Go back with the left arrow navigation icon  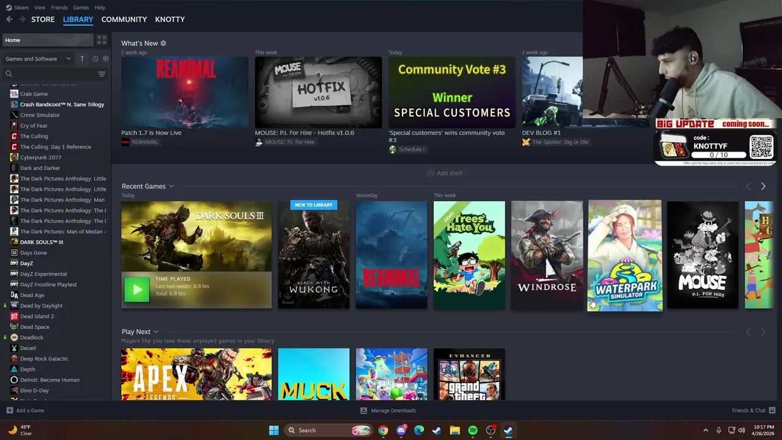(x=9, y=20)
